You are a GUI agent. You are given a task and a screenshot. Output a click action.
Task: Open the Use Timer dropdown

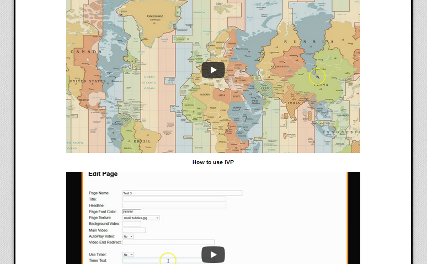128,255
